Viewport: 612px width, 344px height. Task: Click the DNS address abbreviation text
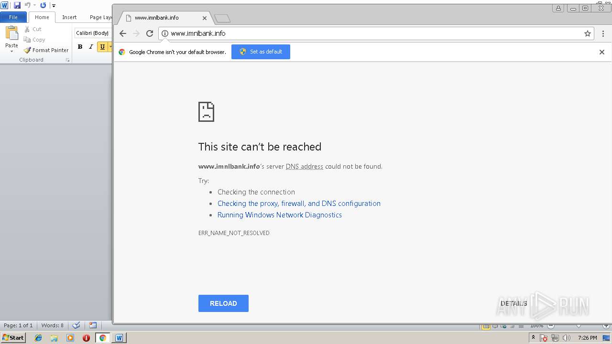click(x=305, y=166)
